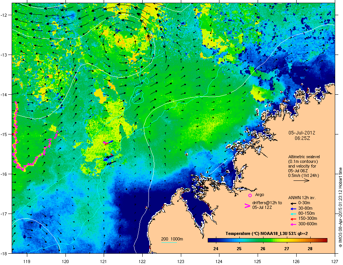The height and width of the screenshot is (265, 343).
Task: Click longitude axis label 125
Action: tap(258, 261)
